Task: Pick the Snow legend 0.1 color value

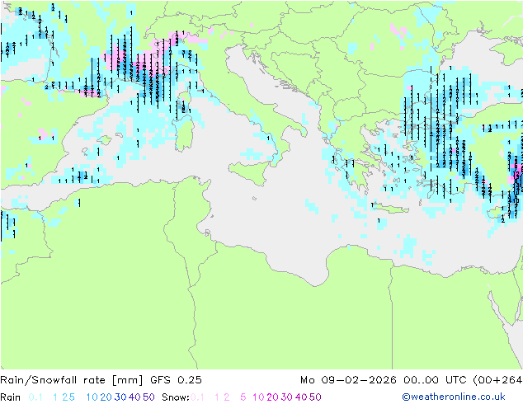Action: 197,397
